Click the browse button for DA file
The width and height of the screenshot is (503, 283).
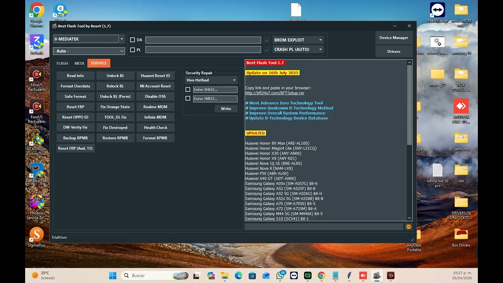[x=266, y=40]
